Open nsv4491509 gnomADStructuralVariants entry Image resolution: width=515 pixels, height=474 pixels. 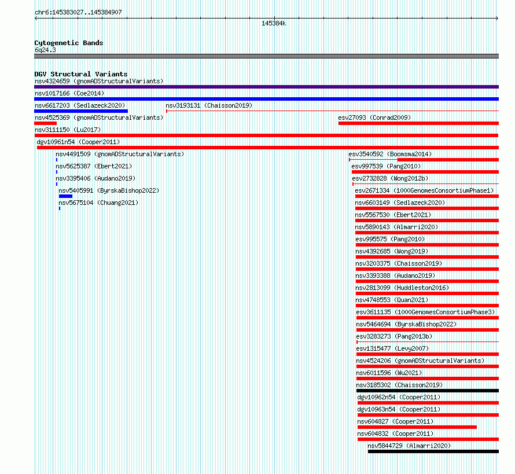click(x=120, y=154)
